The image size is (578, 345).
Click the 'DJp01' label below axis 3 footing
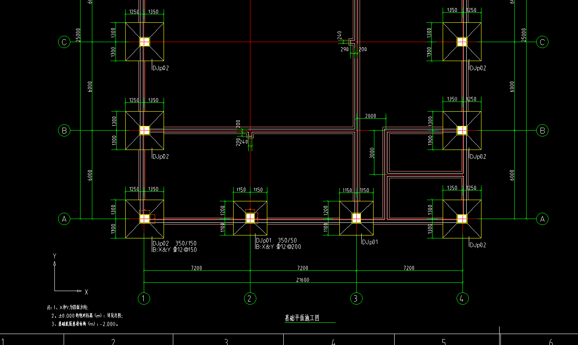[x=370, y=242]
